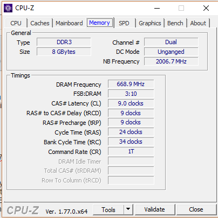Click the 9.0 clocks CAS Latency value

(x=131, y=103)
